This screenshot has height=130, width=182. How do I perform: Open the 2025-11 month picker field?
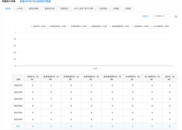(161, 16)
